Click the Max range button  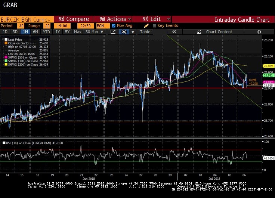click(78, 32)
